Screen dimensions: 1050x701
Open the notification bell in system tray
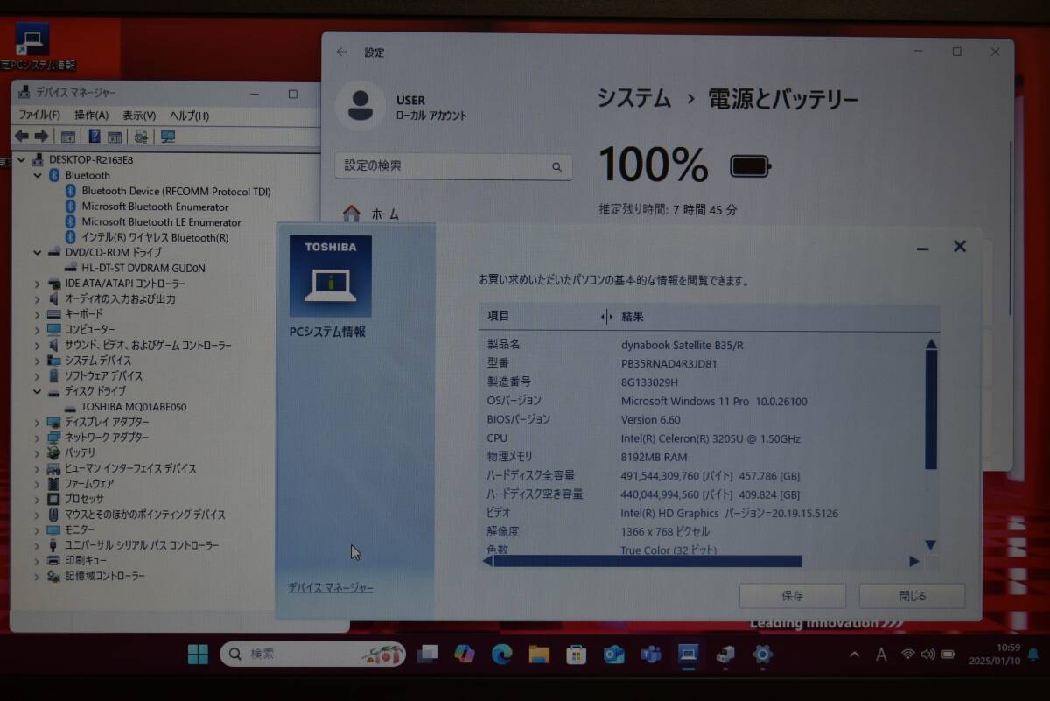[1032, 654]
